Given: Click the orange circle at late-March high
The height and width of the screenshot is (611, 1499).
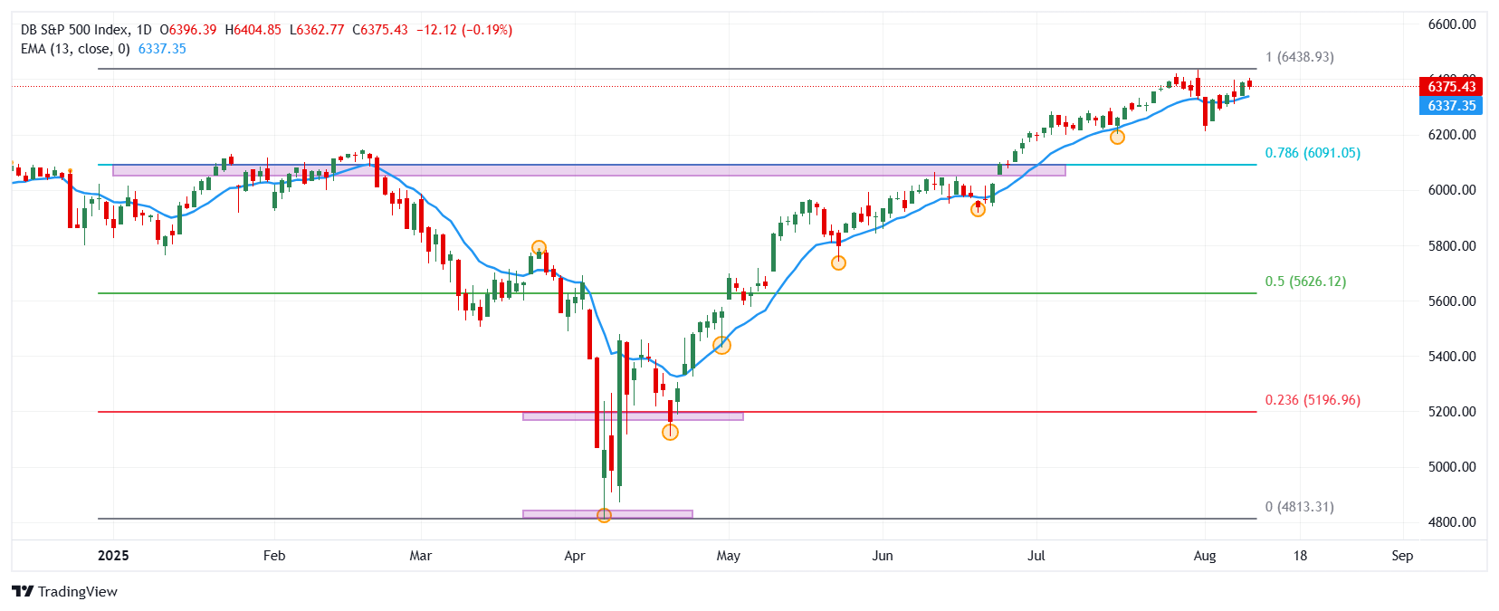Looking at the screenshot, I should 539,247.
